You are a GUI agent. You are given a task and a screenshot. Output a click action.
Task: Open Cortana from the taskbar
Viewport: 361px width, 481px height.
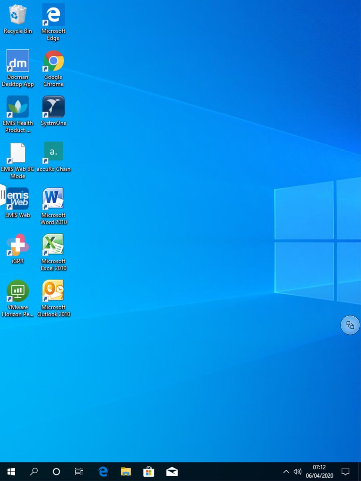[x=56, y=471]
